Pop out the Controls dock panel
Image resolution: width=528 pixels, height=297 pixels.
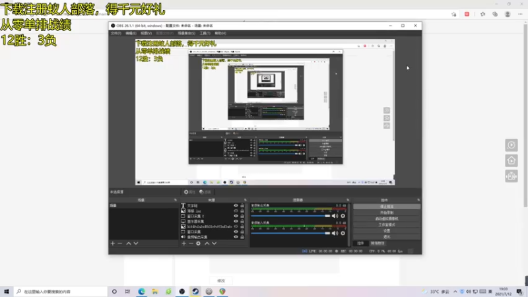[x=418, y=200]
